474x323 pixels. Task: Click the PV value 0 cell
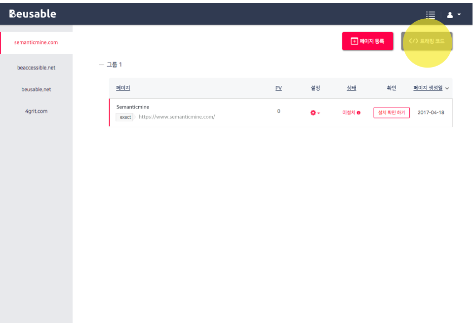pos(278,111)
